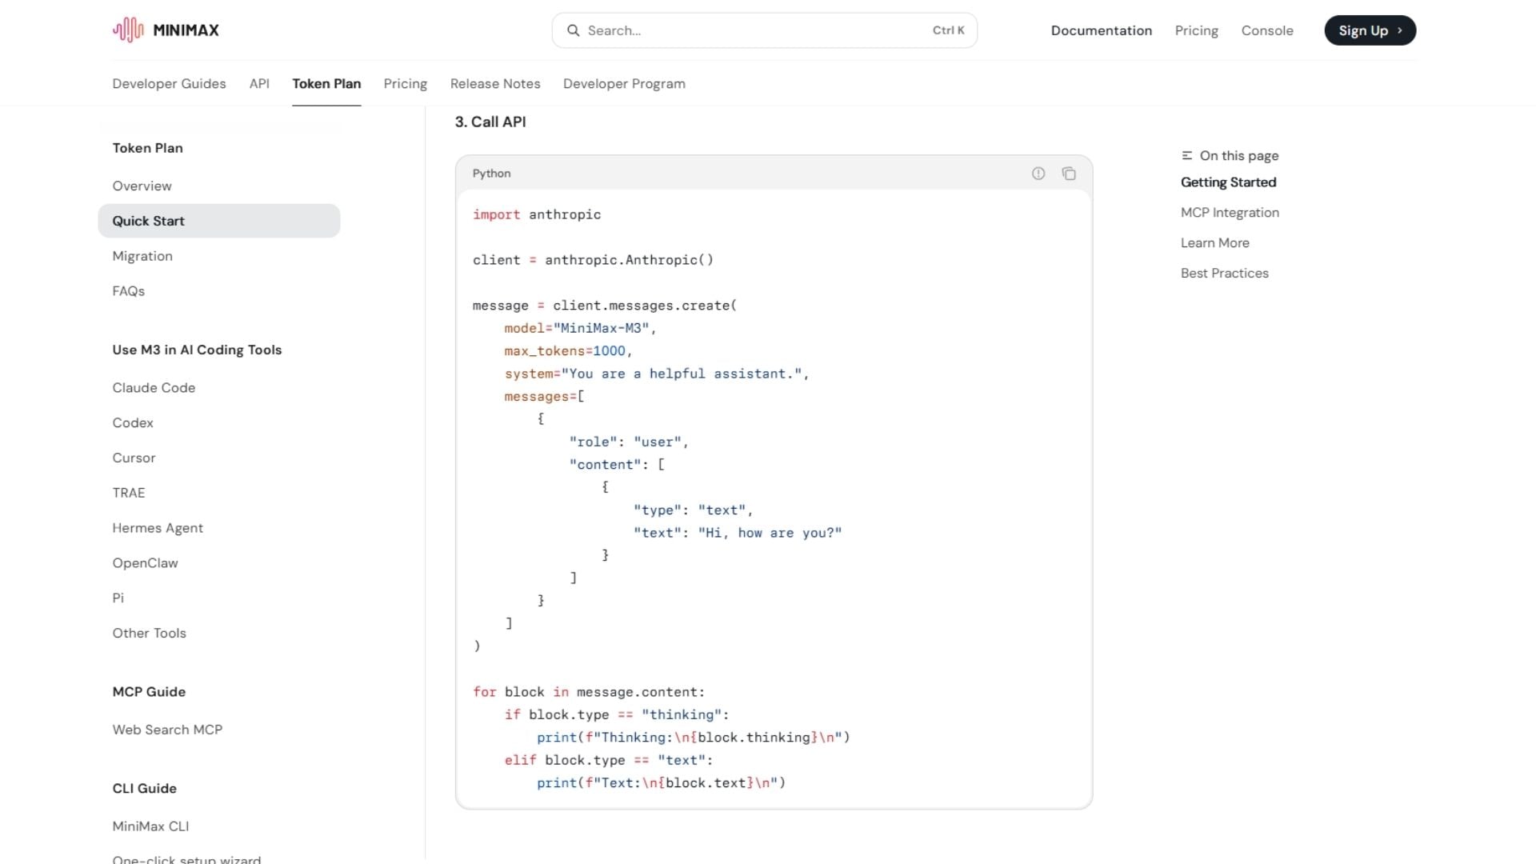Click the search magnifier icon
This screenshot has width=1536, height=864.
click(x=573, y=30)
